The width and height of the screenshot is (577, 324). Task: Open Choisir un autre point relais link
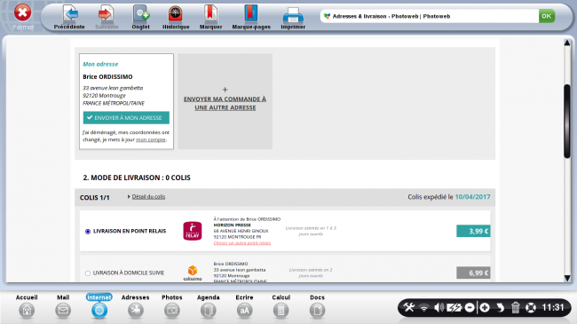pos(242,243)
